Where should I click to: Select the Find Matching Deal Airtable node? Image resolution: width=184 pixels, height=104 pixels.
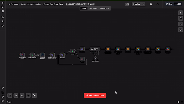(x=138, y=49)
